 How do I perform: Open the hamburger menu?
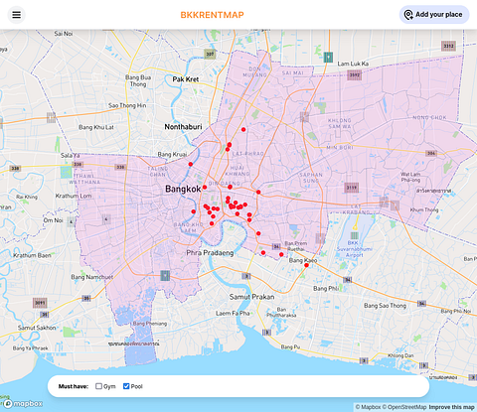(x=16, y=15)
